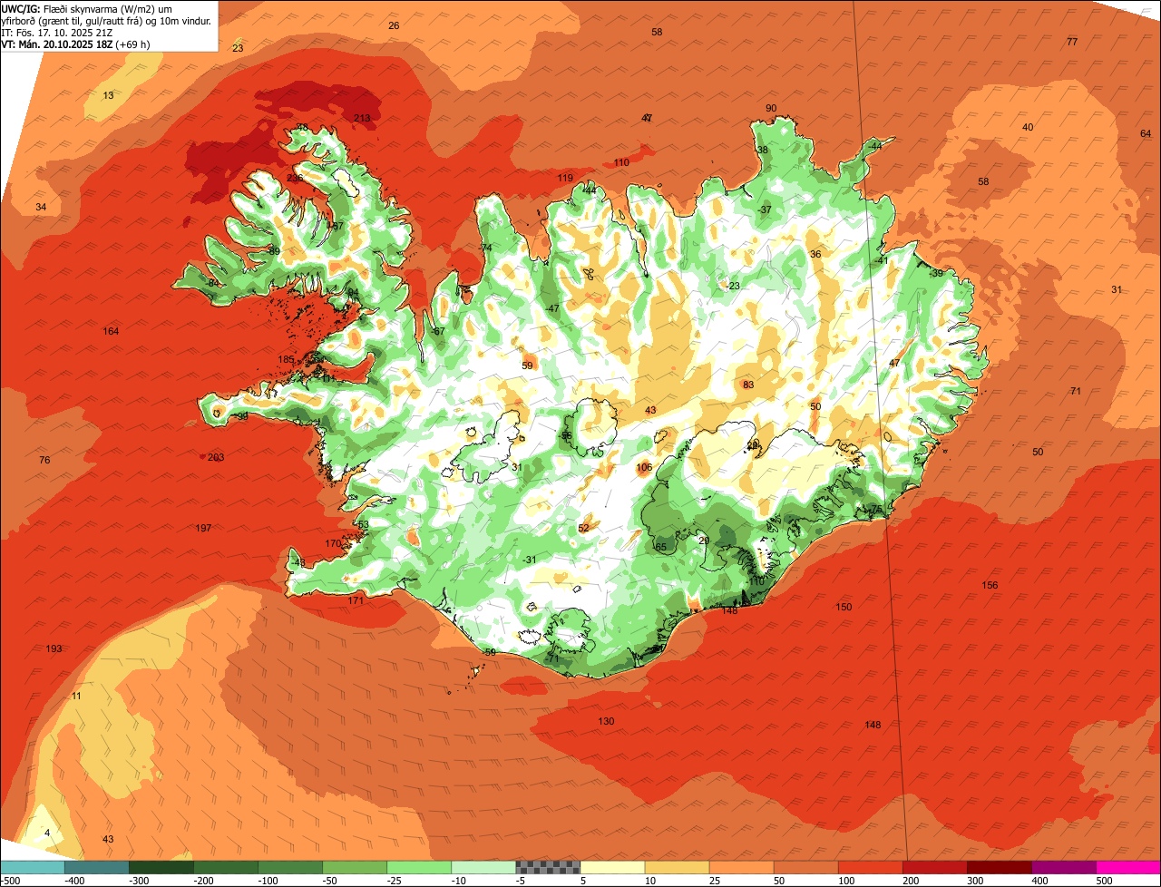
Task: Click the flux value 119 off the north coast
Action: point(565,178)
